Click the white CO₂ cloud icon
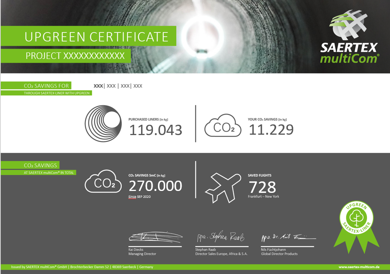Screen dimensions: 390x274 tap(103, 181)
